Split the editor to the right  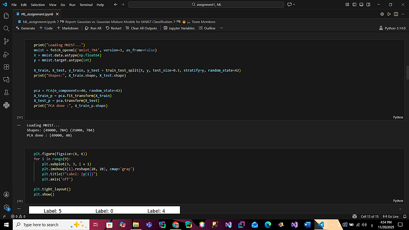[396, 14]
